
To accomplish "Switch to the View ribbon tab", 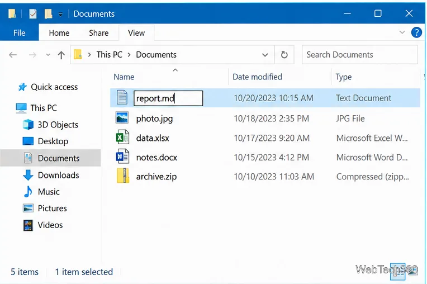I will 136,33.
